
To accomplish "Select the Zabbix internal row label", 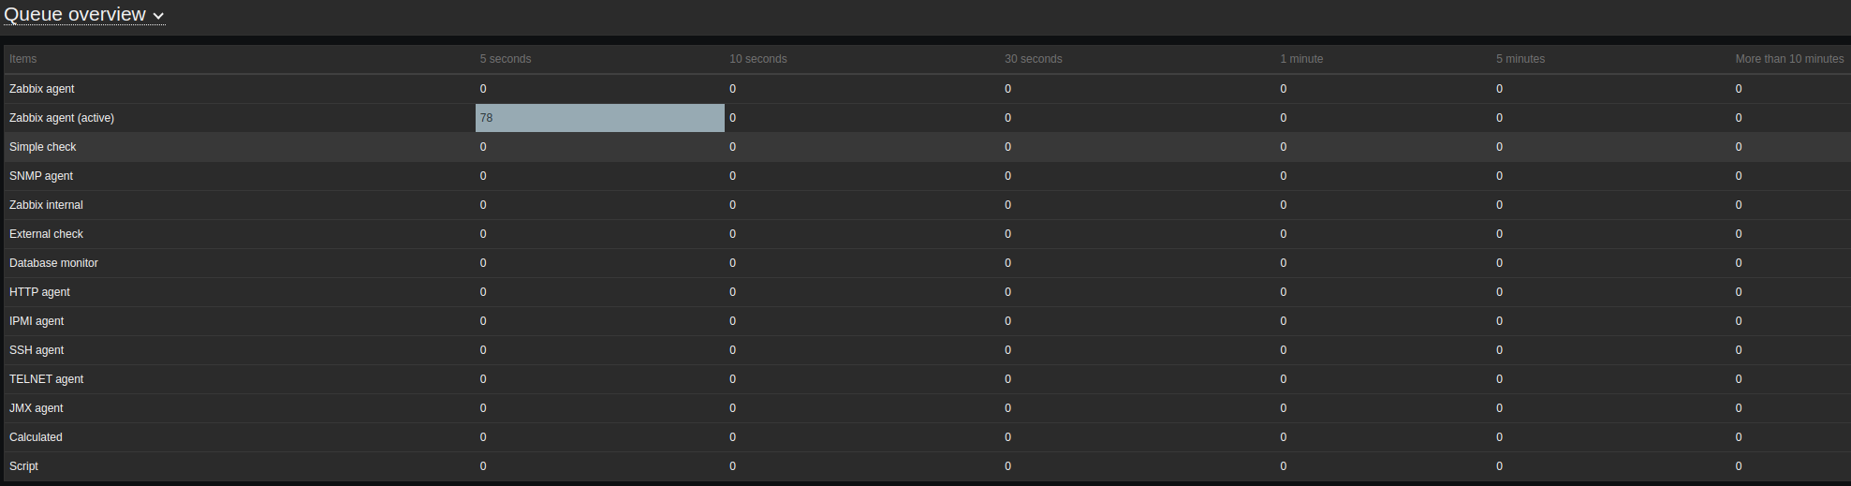I will 46,205.
